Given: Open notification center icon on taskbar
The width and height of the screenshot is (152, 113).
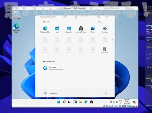Looking at the screenshot, I should (x=134, y=102).
